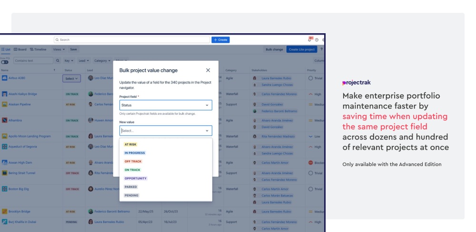
Task: Click the Akashi Kaikyo Bridge project icon
Action: point(4,94)
